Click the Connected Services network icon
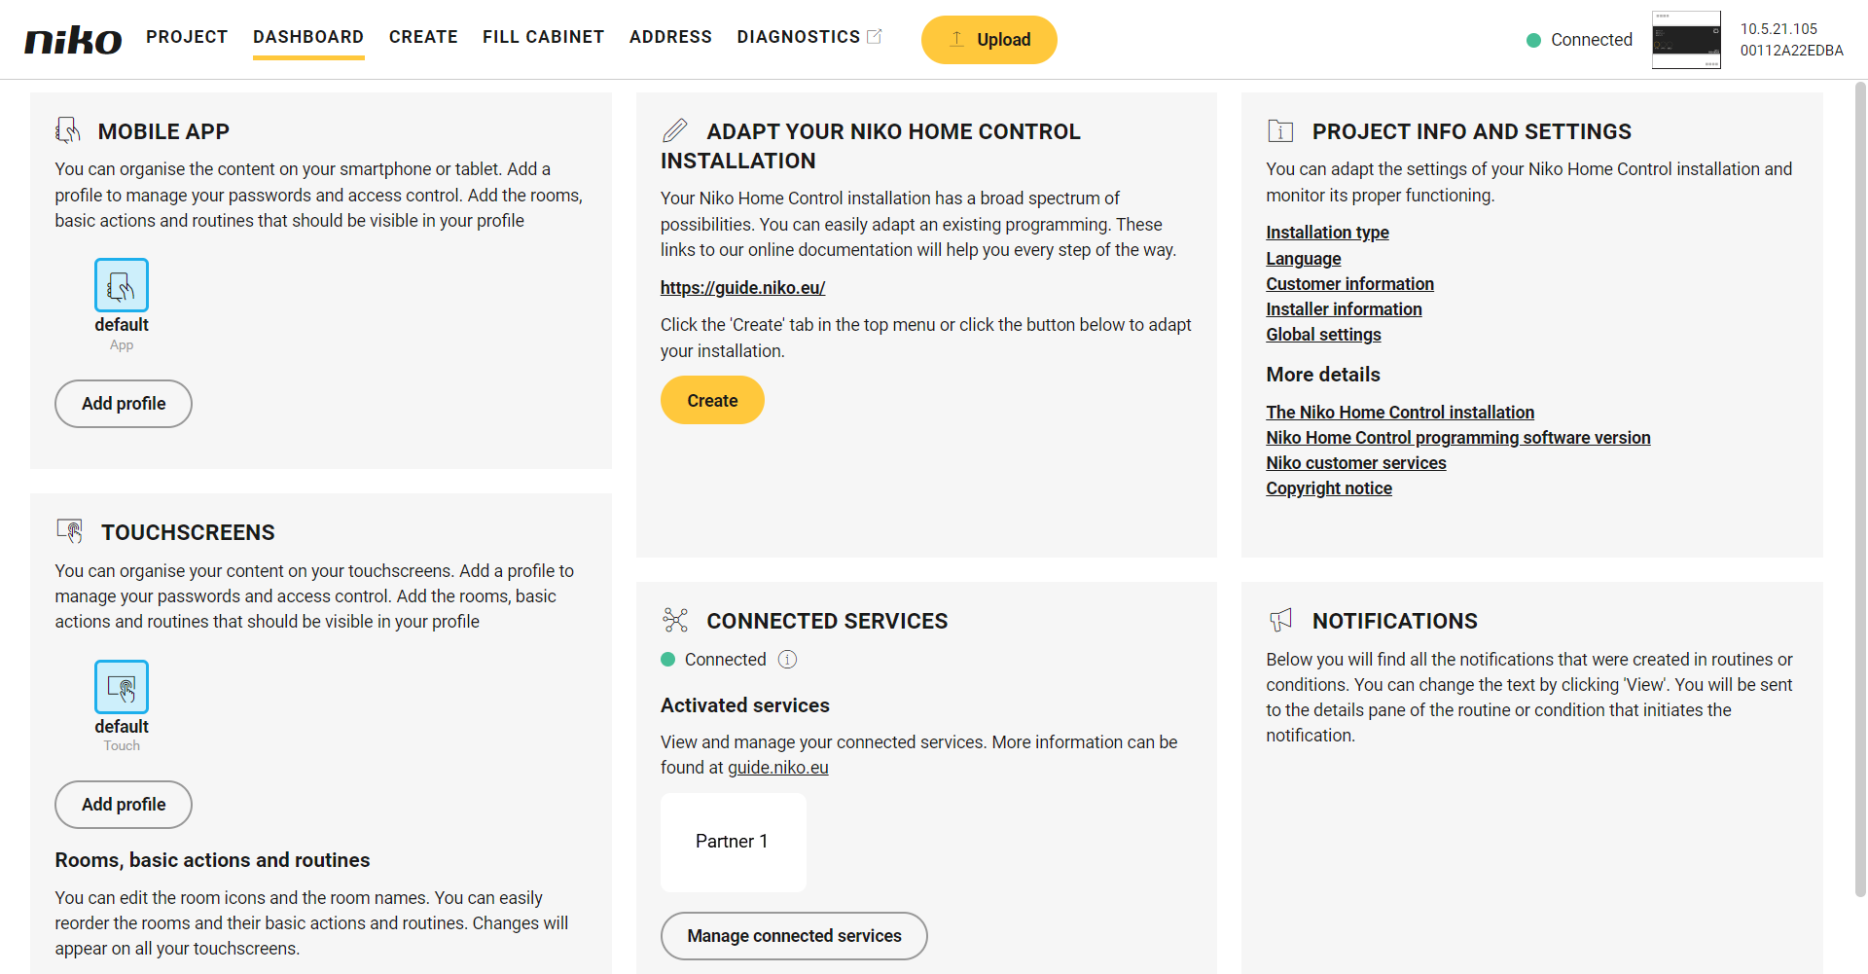The height and width of the screenshot is (974, 1868). [x=674, y=620]
